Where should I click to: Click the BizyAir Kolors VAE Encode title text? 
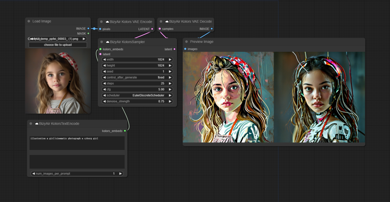pos(131,22)
